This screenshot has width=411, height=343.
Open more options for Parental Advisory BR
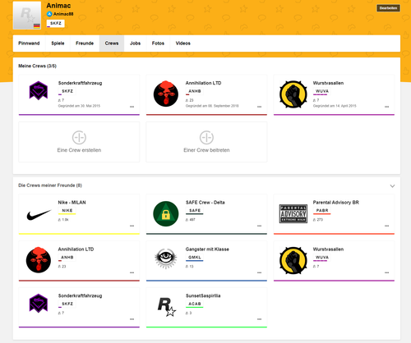pos(386,226)
